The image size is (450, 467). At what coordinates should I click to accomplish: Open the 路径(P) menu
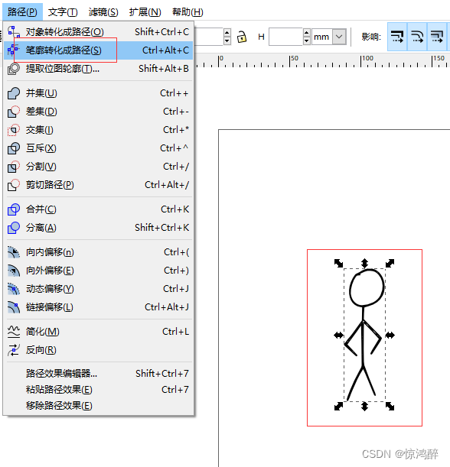(22, 12)
